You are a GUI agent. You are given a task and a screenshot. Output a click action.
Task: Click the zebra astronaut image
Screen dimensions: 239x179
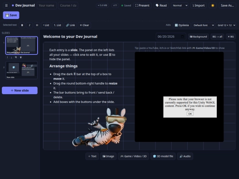100,128
